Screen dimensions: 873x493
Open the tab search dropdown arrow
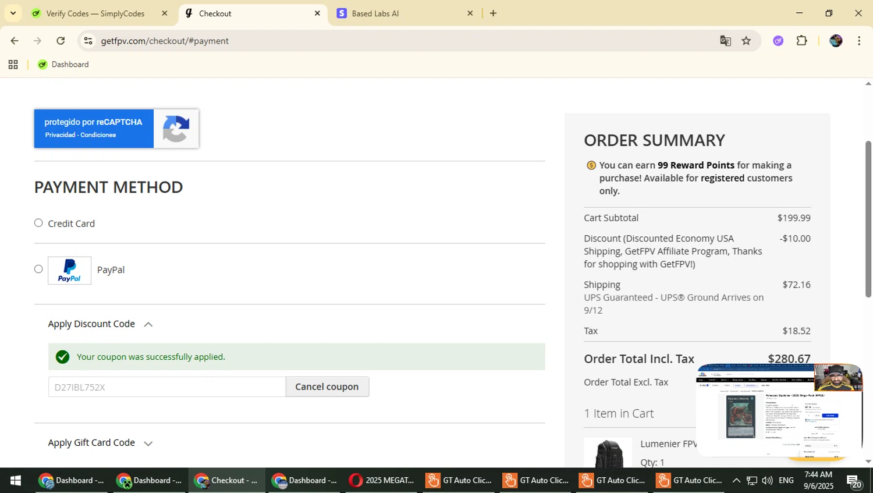[x=13, y=13]
